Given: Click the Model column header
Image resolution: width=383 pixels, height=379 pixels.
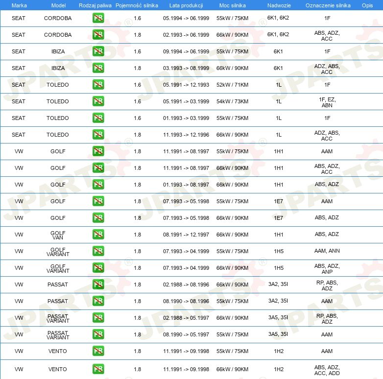Looking at the screenshot, I should pos(58,5).
